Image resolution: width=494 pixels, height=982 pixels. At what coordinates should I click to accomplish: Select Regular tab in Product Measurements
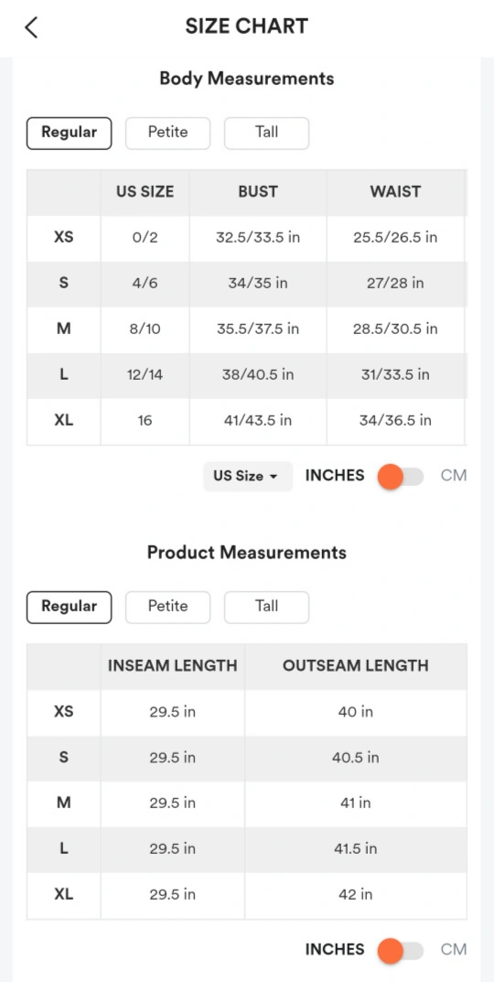pyautogui.click(x=69, y=607)
